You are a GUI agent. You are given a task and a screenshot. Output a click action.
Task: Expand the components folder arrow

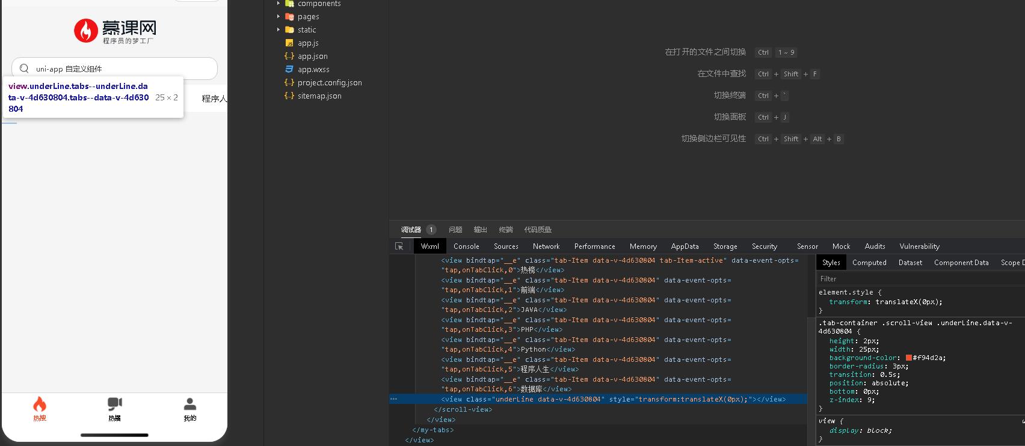(x=279, y=3)
